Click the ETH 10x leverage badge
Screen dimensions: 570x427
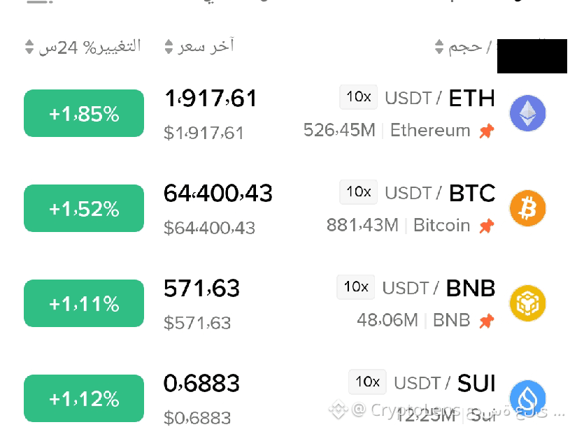(358, 97)
